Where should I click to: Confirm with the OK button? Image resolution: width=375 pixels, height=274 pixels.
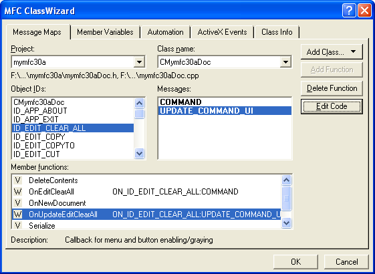(x=295, y=261)
